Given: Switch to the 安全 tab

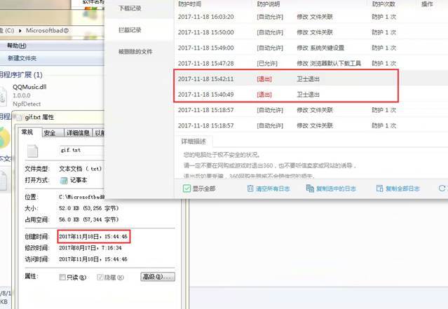Looking at the screenshot, I should [x=50, y=132].
